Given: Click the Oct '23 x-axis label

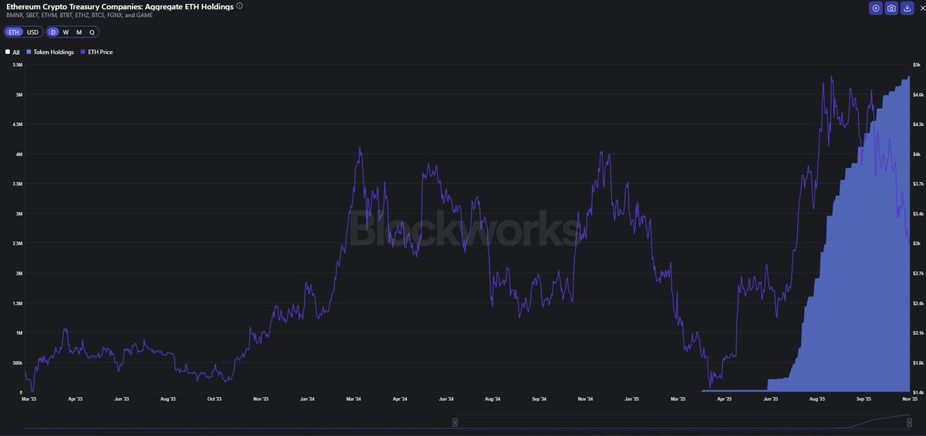Looking at the screenshot, I should coord(215,399).
